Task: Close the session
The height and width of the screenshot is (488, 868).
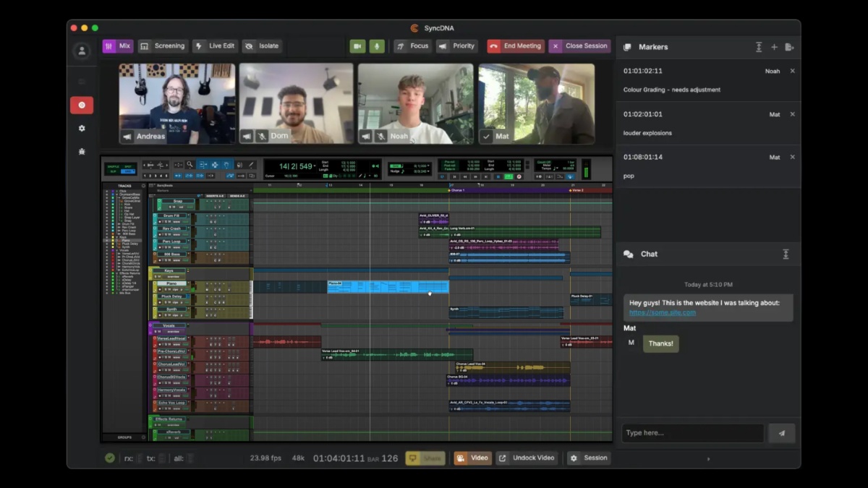Action: point(579,46)
